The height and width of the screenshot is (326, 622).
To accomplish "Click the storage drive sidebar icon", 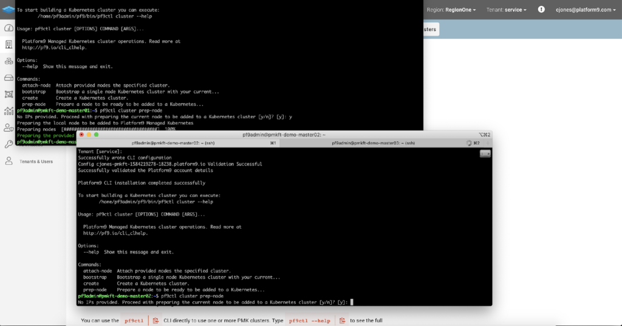I will [9, 78].
